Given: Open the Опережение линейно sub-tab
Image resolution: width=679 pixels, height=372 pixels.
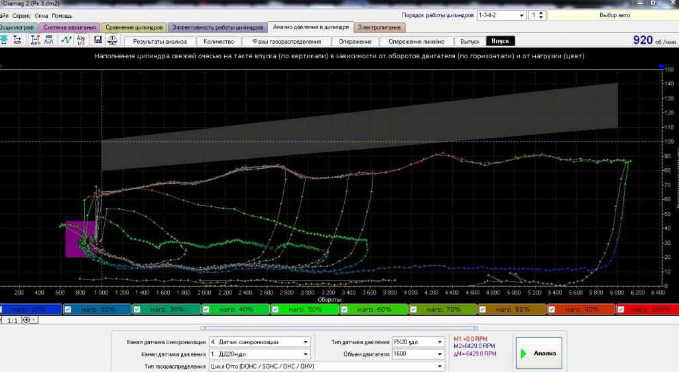Looking at the screenshot, I should pos(416,42).
